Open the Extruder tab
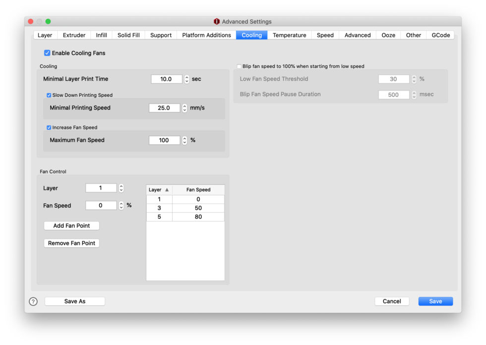Screen dimensions: 486x345 74,35
